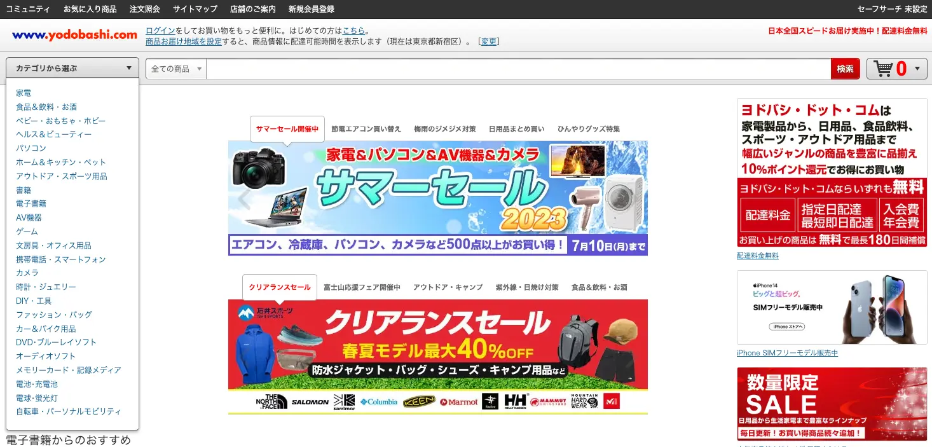Open the 全ての商品 search category dropdown
The height and width of the screenshot is (447, 932).
176,69
